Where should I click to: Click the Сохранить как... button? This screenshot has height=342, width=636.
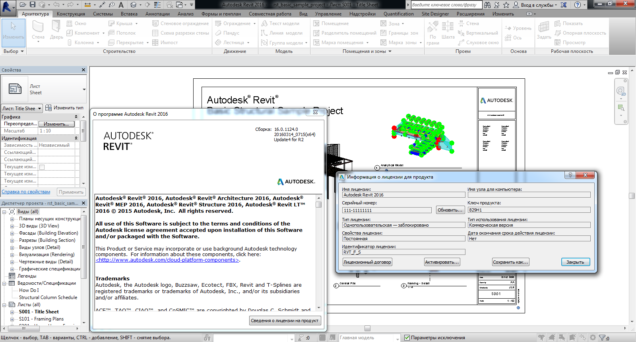(x=510, y=262)
